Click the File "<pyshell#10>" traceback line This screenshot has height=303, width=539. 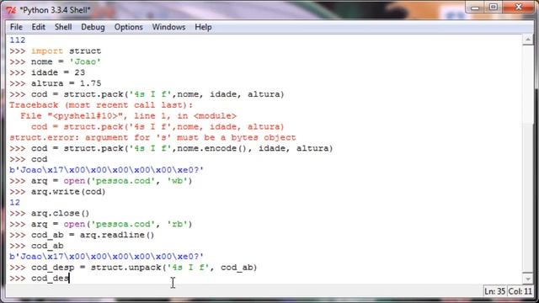click(x=128, y=116)
